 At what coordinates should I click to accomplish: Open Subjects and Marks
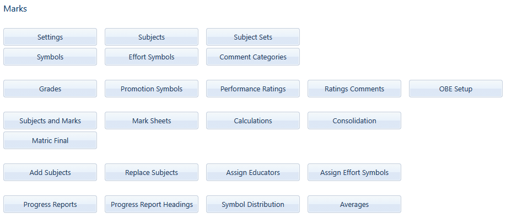[50, 121]
